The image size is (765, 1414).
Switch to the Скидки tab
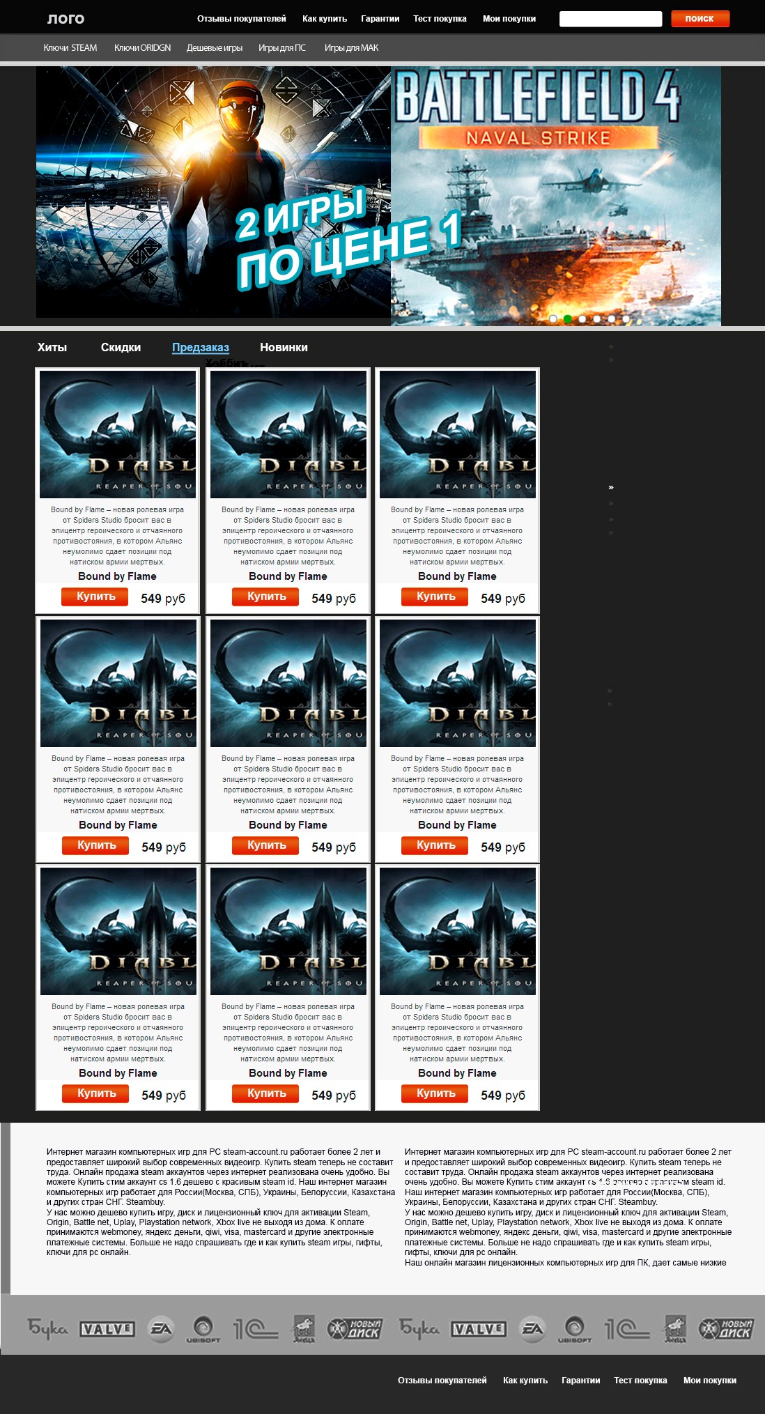(x=121, y=347)
